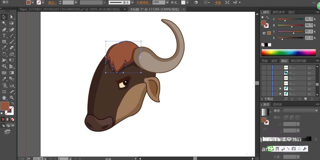Select the Eraser tool
Screen dimensions: 320x160
coord(12,48)
